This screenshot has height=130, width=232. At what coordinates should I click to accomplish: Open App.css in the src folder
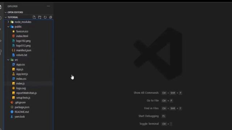click(x=21, y=65)
